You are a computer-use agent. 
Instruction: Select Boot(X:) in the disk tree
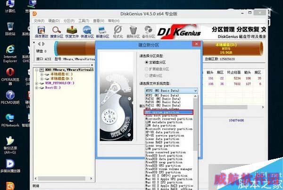[53, 88]
